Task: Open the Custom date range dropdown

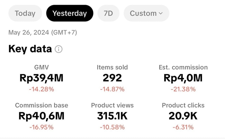Action: click(x=146, y=13)
